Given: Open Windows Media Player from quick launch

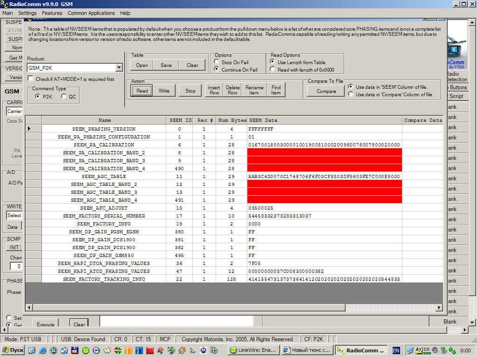Looking at the screenshot, I should [96, 350].
